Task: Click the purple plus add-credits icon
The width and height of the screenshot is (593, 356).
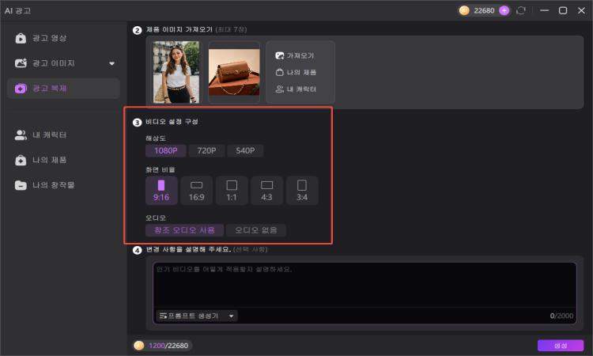Action: pyautogui.click(x=504, y=10)
